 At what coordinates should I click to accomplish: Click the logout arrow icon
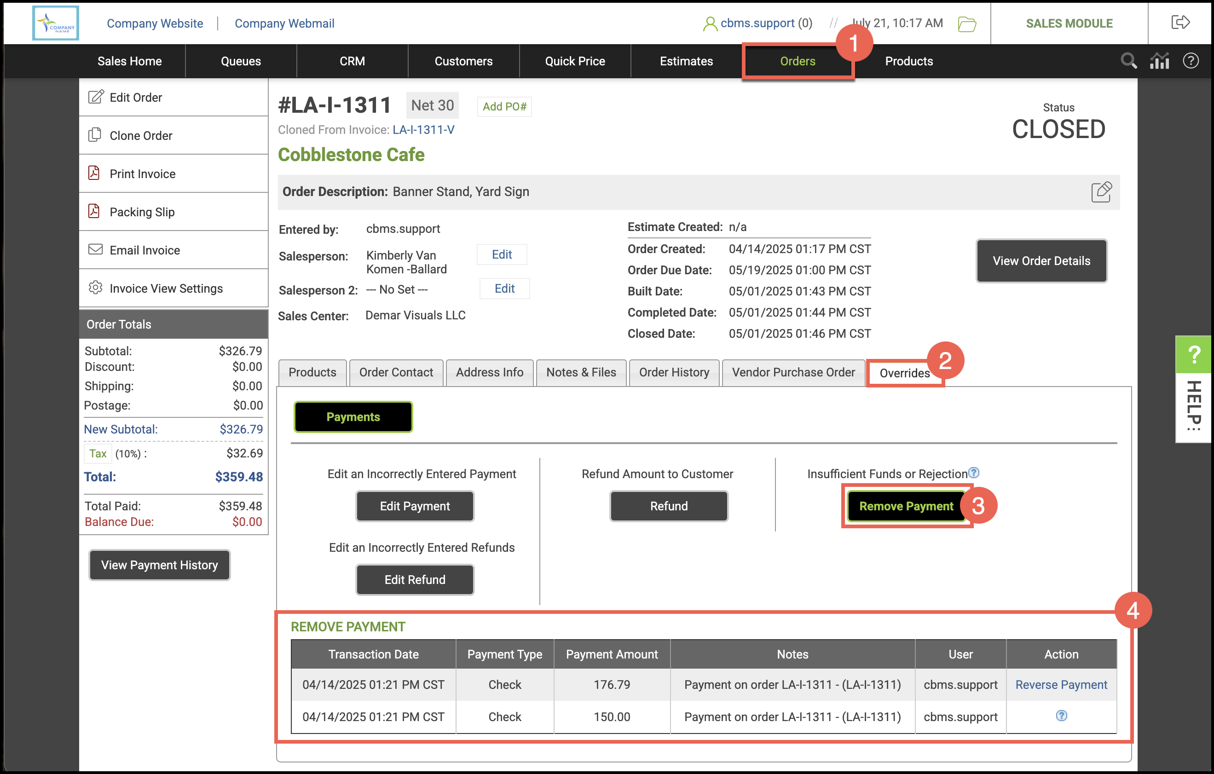[1180, 23]
